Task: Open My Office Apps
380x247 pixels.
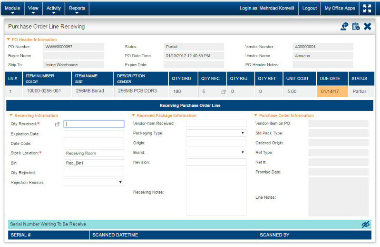Action: [x=340, y=8]
